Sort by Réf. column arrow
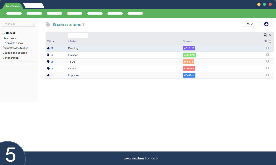 [x=53, y=41]
